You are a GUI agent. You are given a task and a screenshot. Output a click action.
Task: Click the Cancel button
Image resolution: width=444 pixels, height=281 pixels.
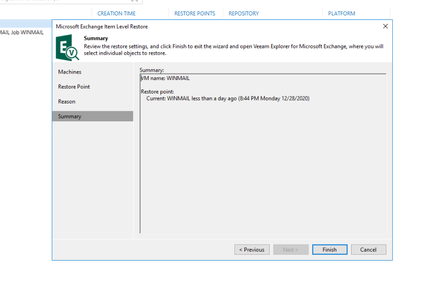click(x=368, y=250)
